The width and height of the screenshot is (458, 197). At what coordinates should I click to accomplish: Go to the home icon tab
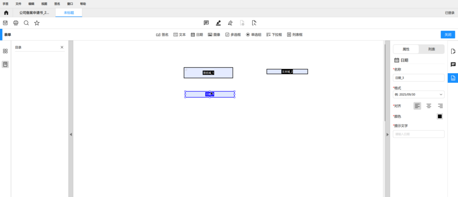(6, 12)
